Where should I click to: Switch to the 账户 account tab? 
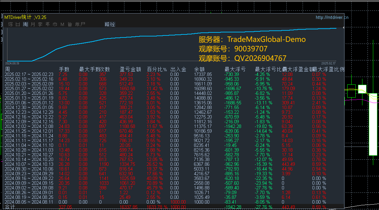pyautogui.click(x=80, y=24)
